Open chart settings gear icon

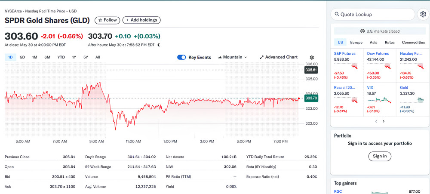click(x=311, y=58)
